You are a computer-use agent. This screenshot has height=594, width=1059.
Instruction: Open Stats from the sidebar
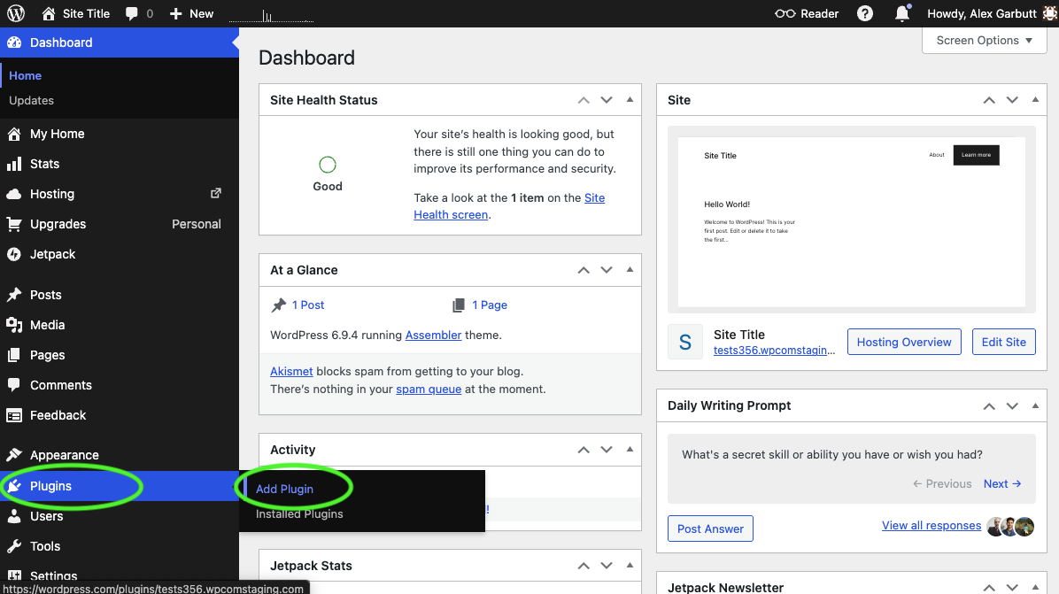point(120,164)
